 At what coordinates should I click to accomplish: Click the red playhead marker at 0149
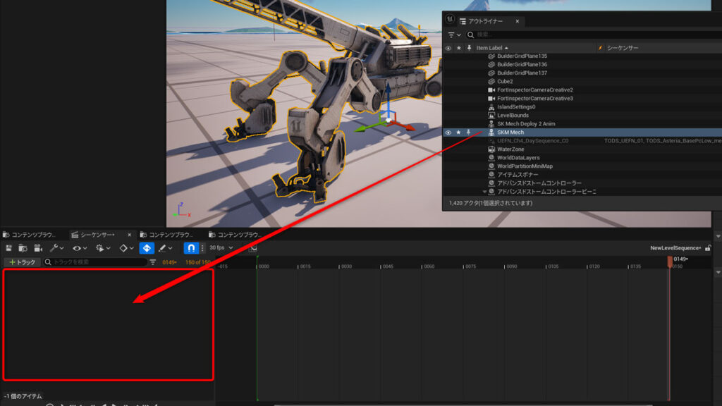pyautogui.click(x=670, y=261)
